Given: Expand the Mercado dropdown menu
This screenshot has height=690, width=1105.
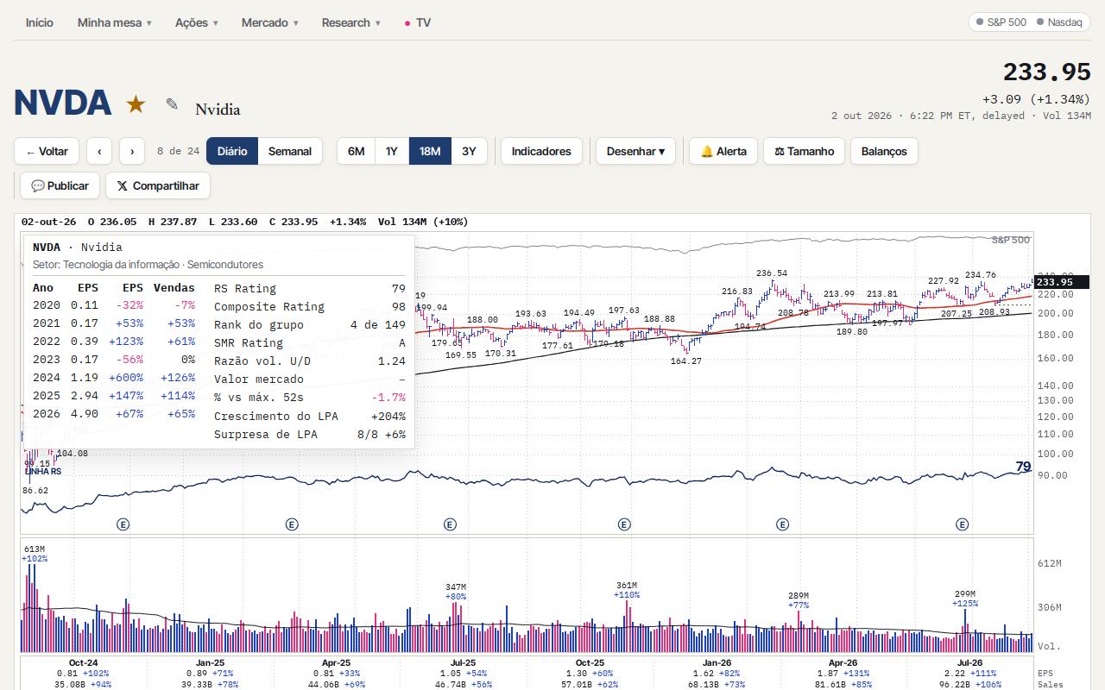Looking at the screenshot, I should click(270, 22).
